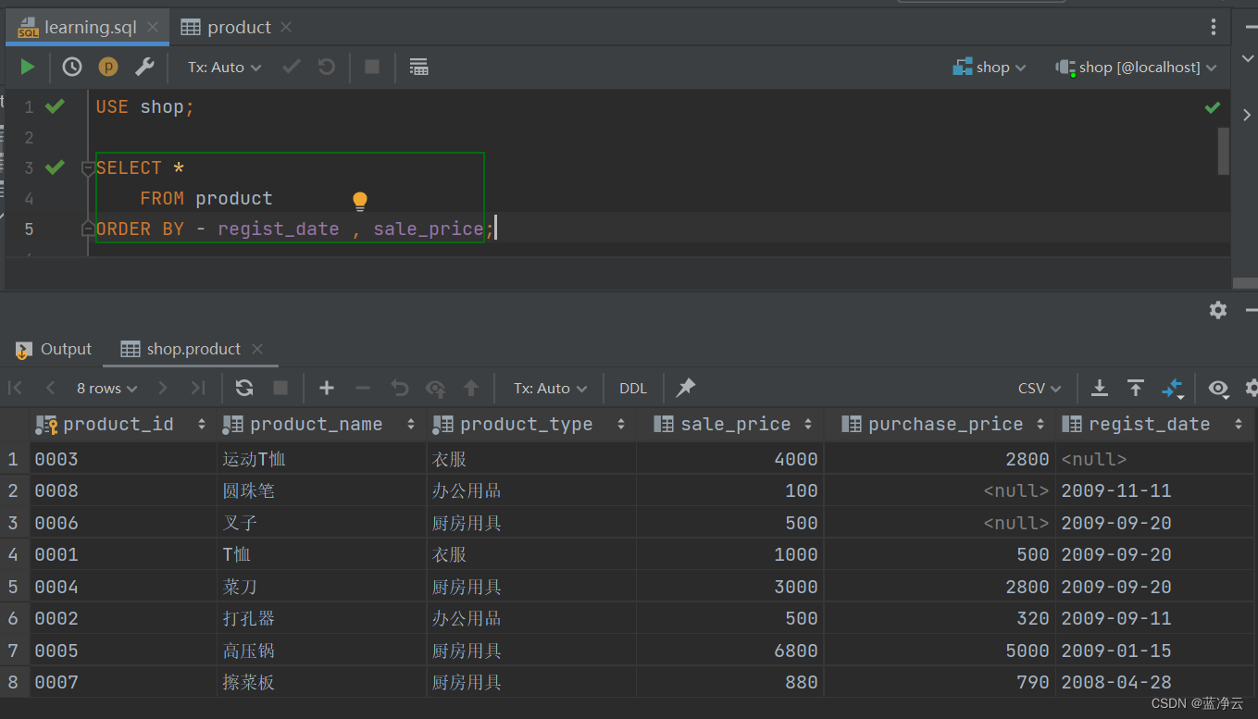Screen dimensions: 1258x719
Task: Collapse the SELECT statement fold marker
Action: point(88,168)
